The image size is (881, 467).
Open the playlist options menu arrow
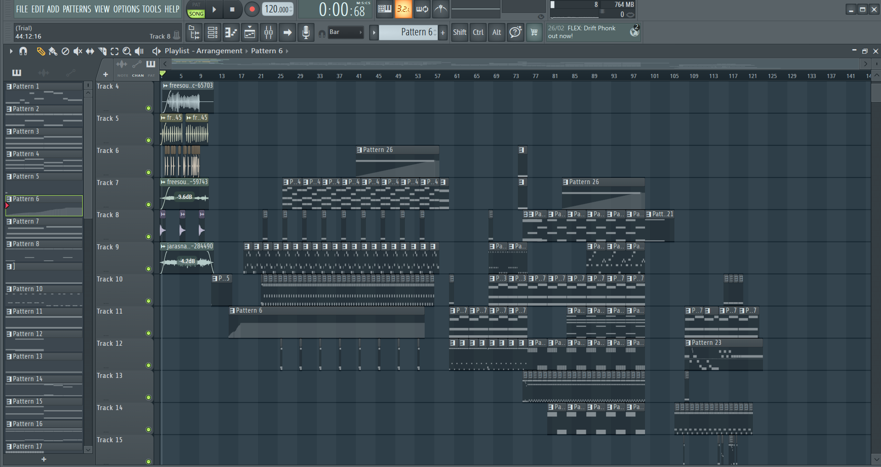[x=11, y=51]
